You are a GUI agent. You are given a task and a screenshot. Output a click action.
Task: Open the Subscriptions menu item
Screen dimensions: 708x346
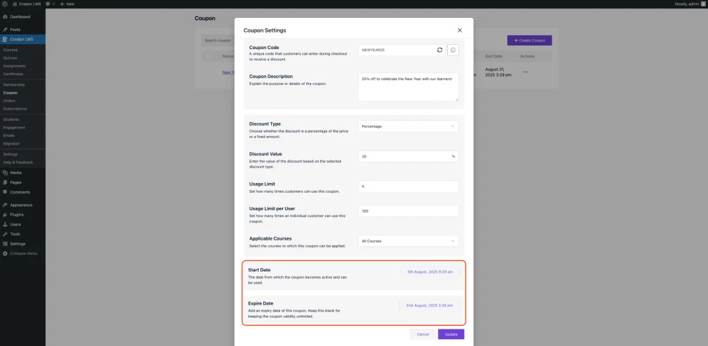click(15, 108)
